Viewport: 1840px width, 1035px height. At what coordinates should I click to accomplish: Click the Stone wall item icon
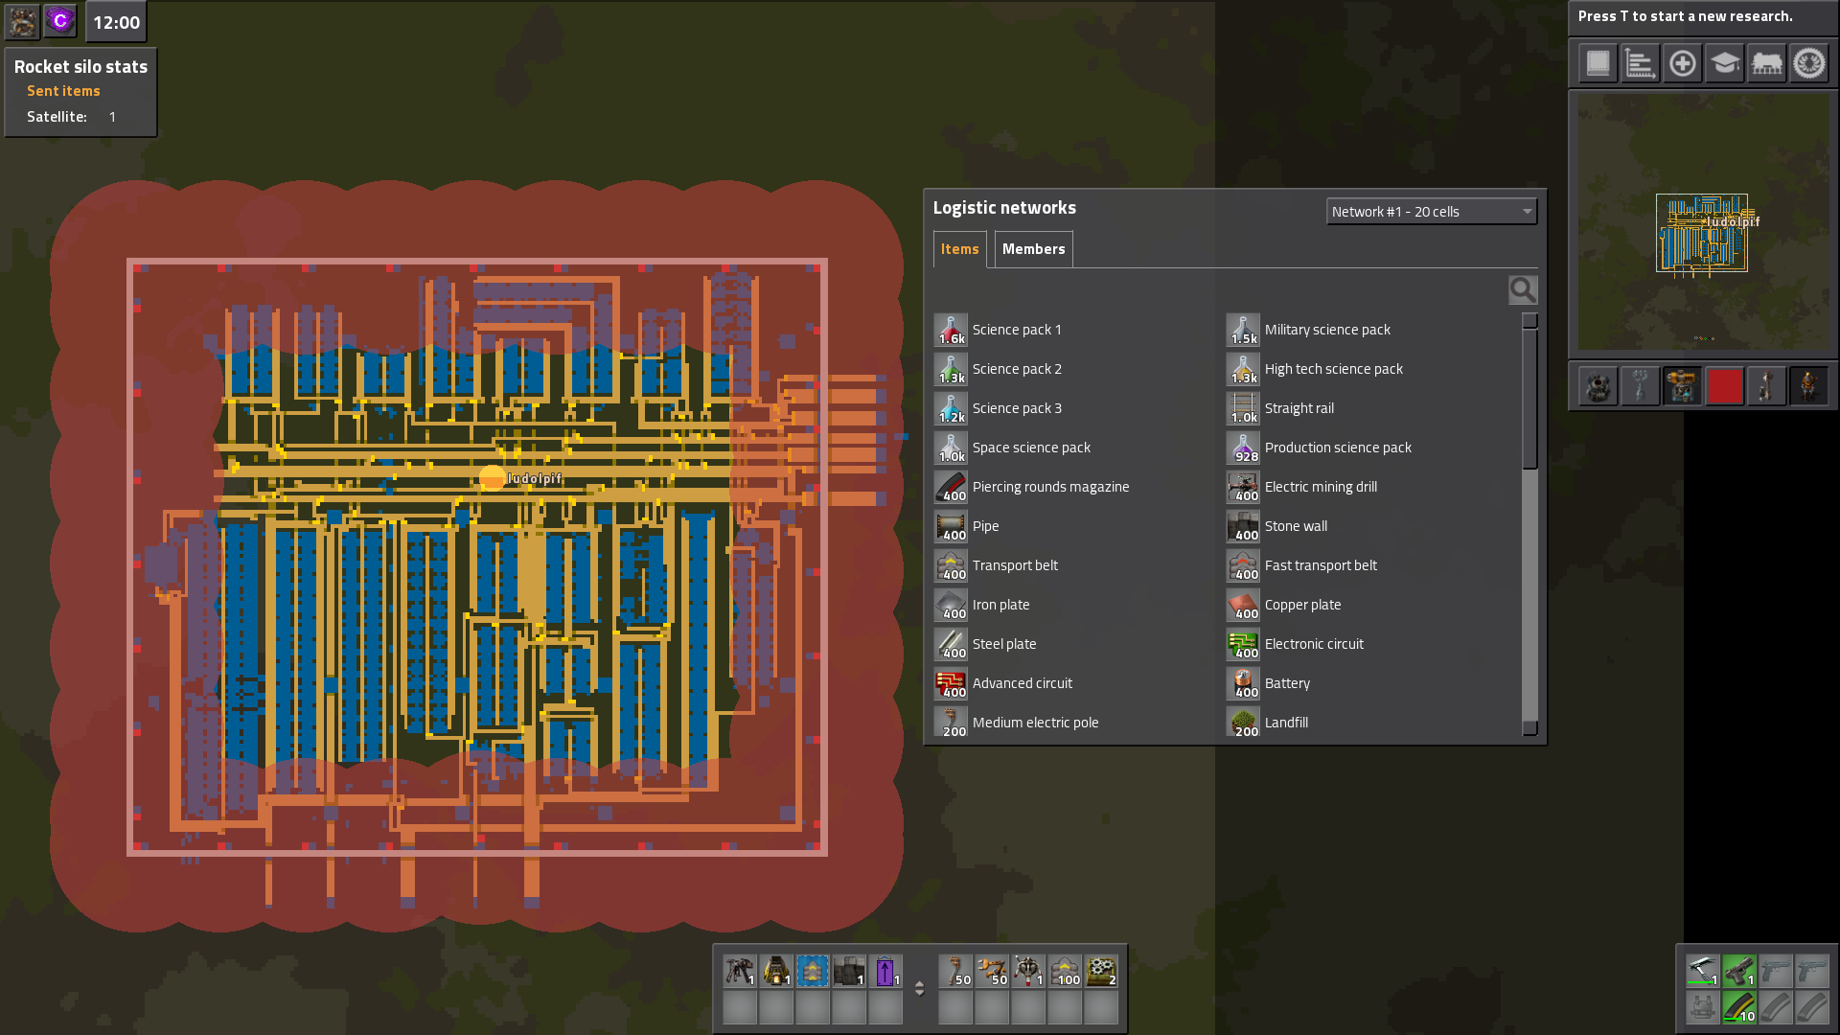pyautogui.click(x=1243, y=526)
